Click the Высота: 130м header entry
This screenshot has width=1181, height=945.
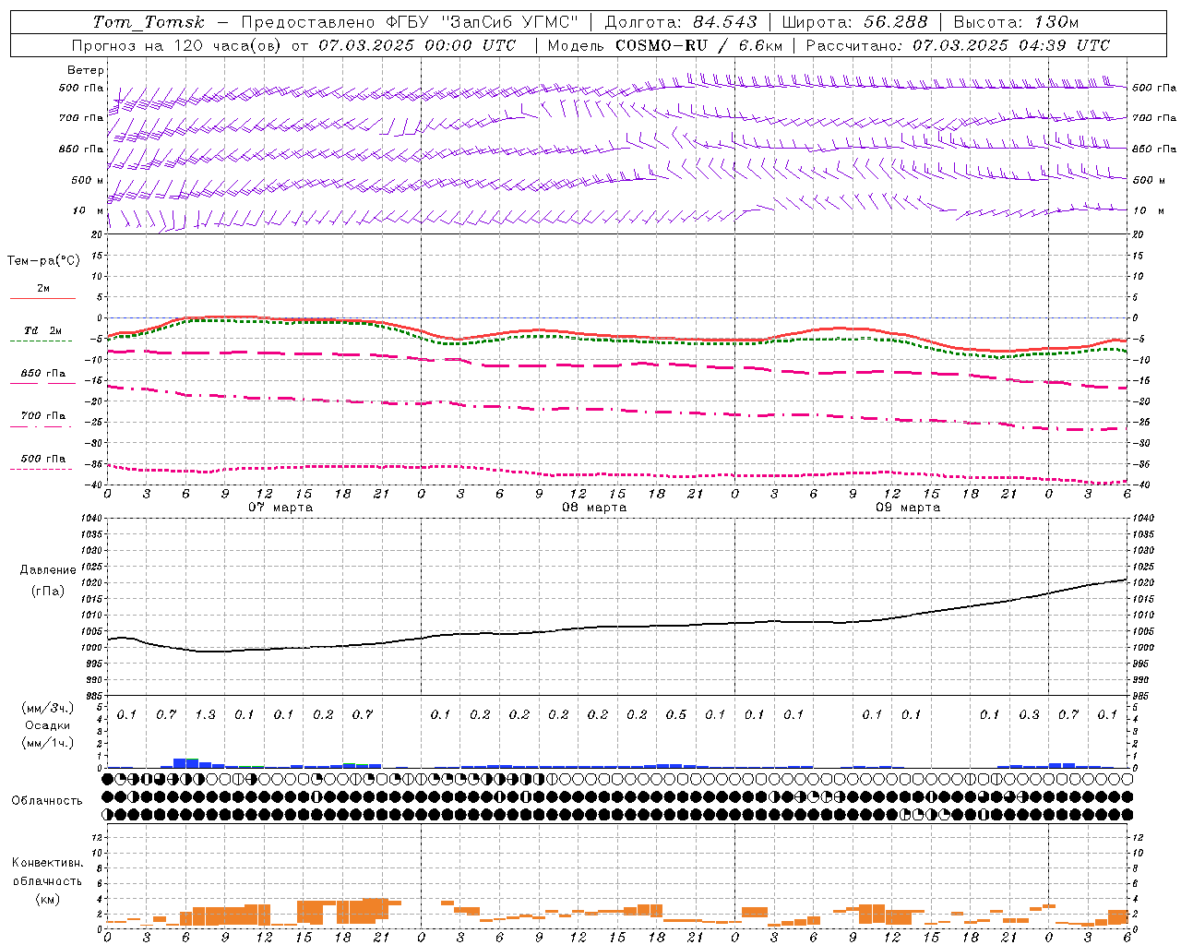click(x=1016, y=22)
